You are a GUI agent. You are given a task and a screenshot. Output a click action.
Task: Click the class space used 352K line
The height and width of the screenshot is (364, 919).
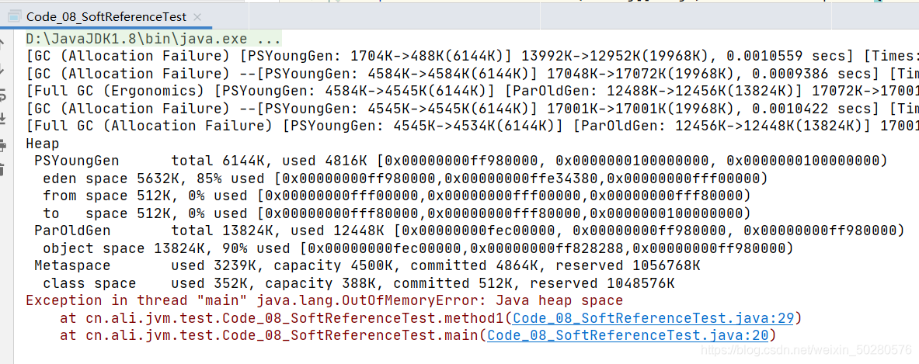[359, 284]
